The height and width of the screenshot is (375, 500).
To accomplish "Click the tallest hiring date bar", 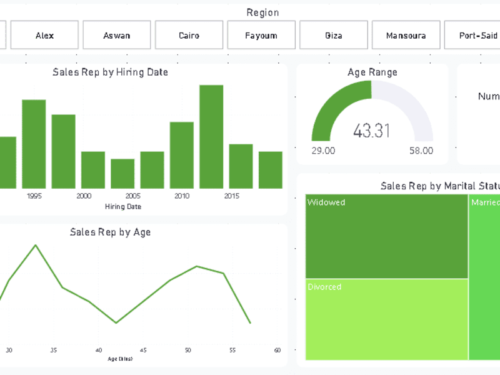I will pos(211,137).
